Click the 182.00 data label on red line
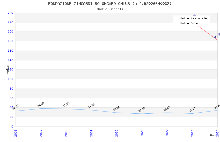 point(217,35)
